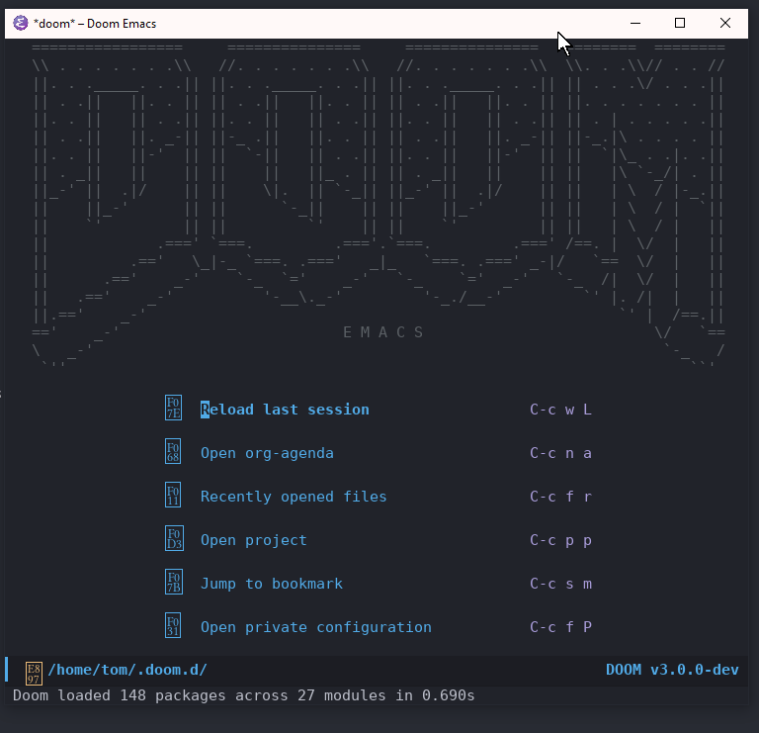Click the F0D3 glyph icon beside Open project
The width and height of the screenshot is (759, 733).
click(174, 539)
